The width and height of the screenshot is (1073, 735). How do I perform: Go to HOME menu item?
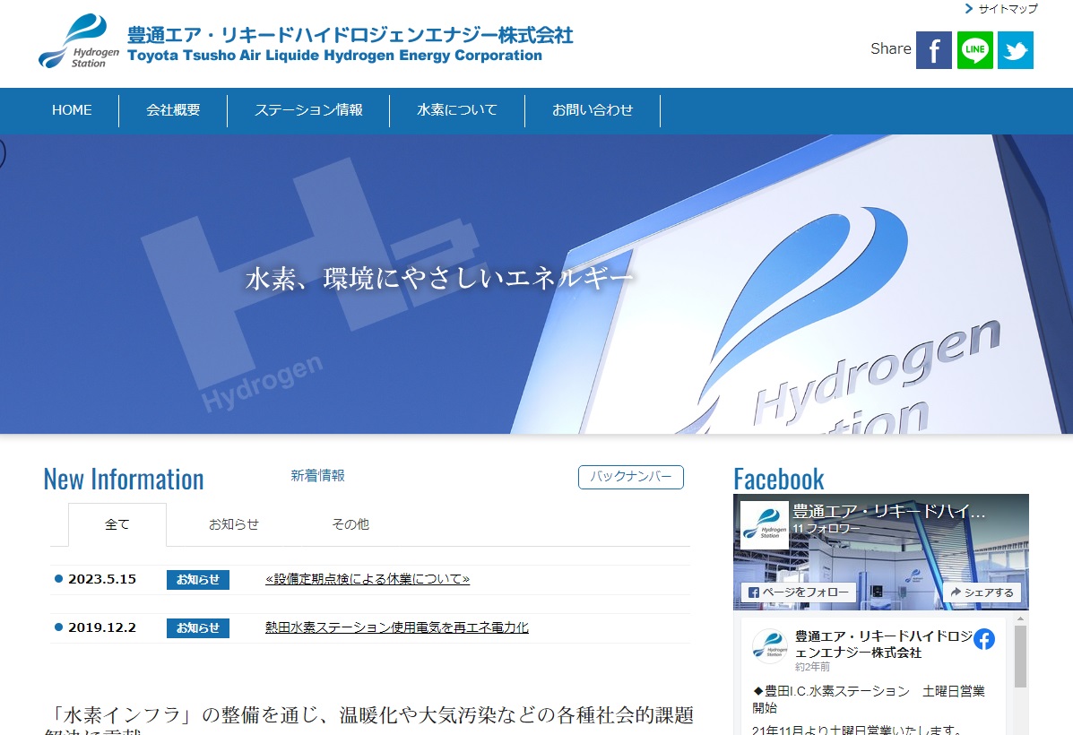coord(72,110)
